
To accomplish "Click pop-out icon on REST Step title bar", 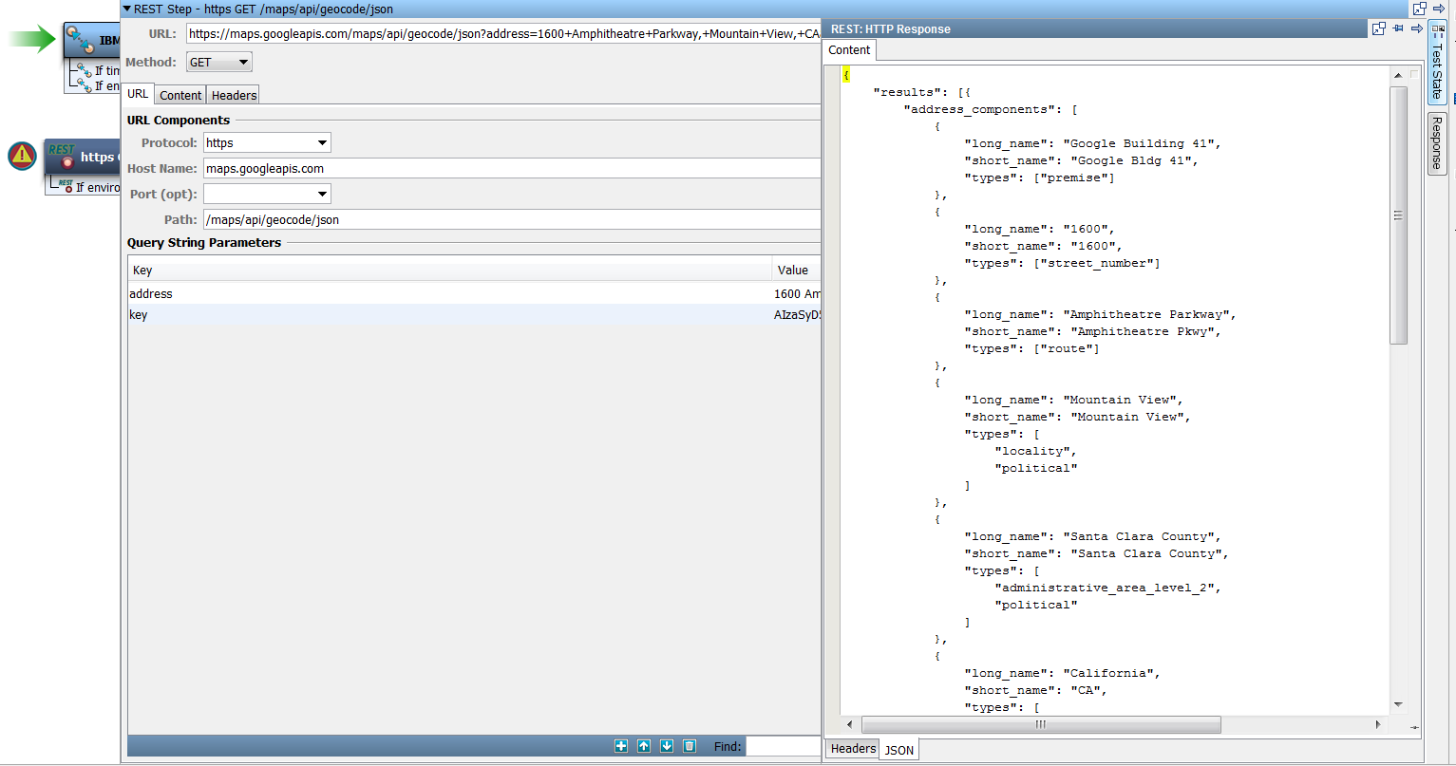I will click(x=1420, y=9).
